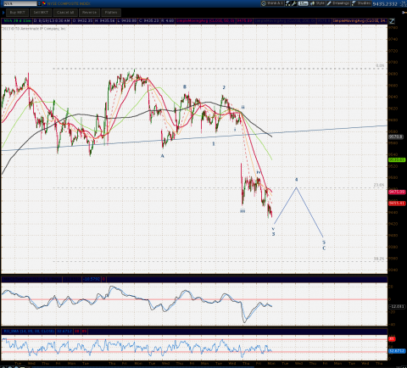Open chart settings wrench icon
Image resolution: width=407 pixels, height=368 pixels.
pyautogui.click(x=294, y=3)
